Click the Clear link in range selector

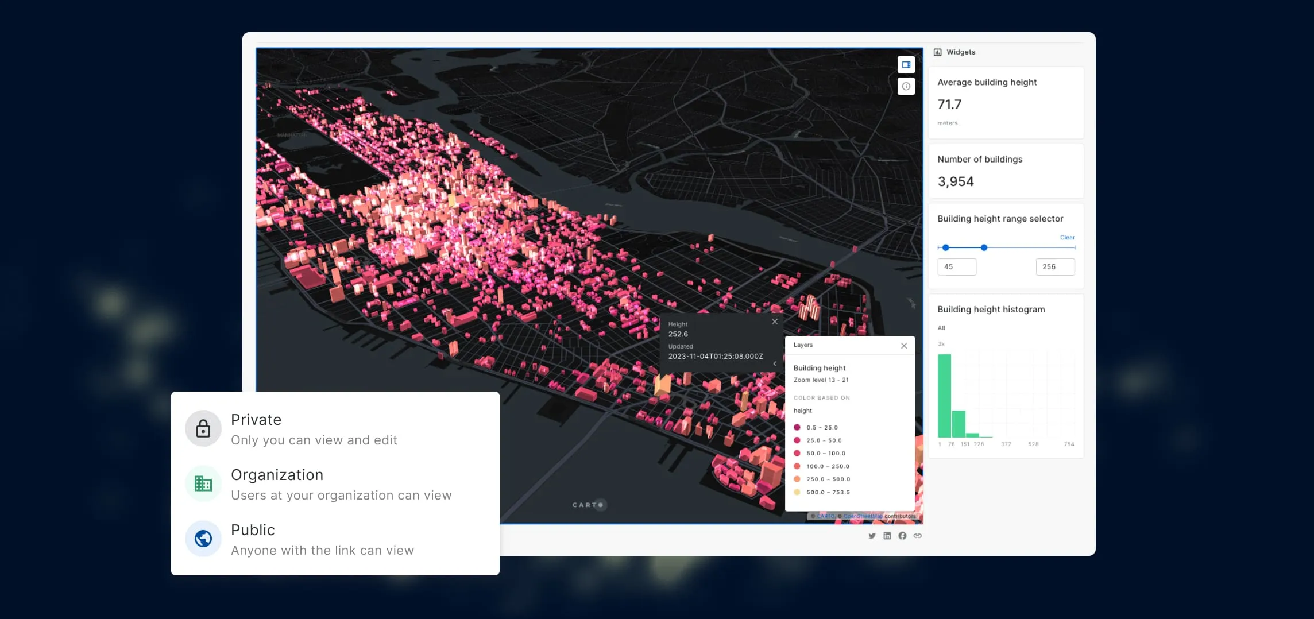(x=1066, y=237)
